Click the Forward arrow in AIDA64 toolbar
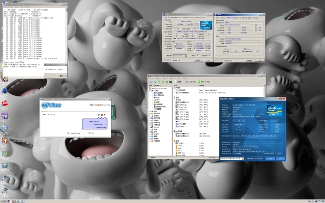The height and width of the screenshot is (203, 325). point(155,82)
